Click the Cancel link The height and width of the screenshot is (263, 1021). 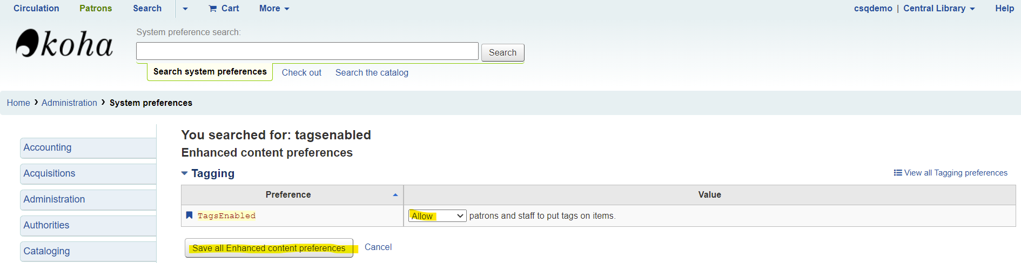[x=378, y=247]
